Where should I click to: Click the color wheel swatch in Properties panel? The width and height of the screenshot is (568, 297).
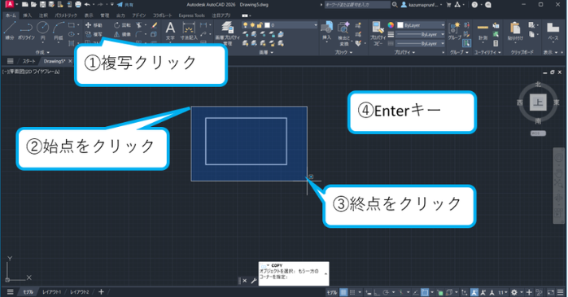coord(391,25)
